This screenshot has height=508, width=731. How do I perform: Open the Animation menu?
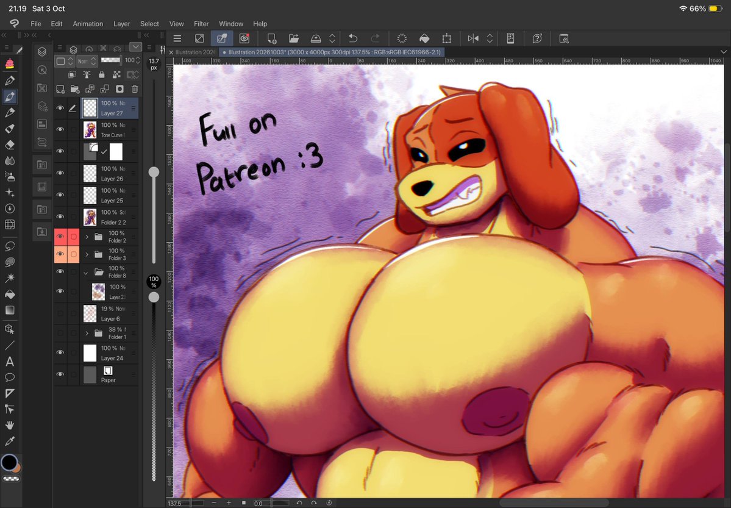coord(88,24)
